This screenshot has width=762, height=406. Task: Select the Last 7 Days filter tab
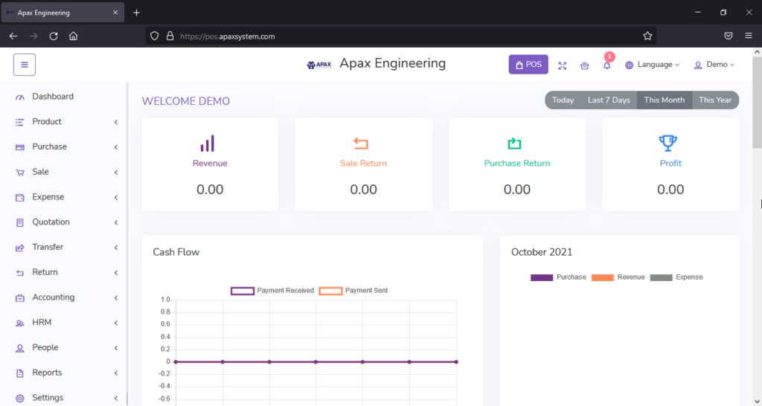pyautogui.click(x=609, y=100)
